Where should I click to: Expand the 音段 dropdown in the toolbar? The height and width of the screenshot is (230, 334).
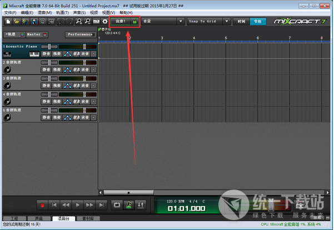(162, 21)
